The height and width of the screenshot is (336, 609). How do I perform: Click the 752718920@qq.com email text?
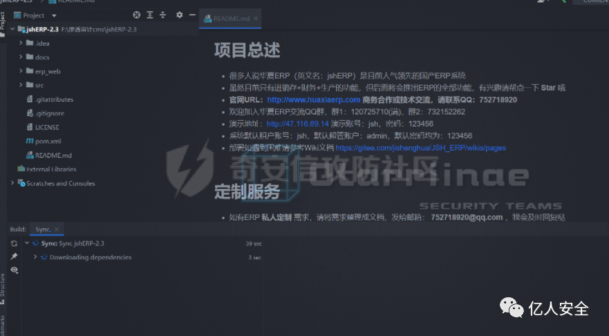pyautogui.click(x=467, y=218)
